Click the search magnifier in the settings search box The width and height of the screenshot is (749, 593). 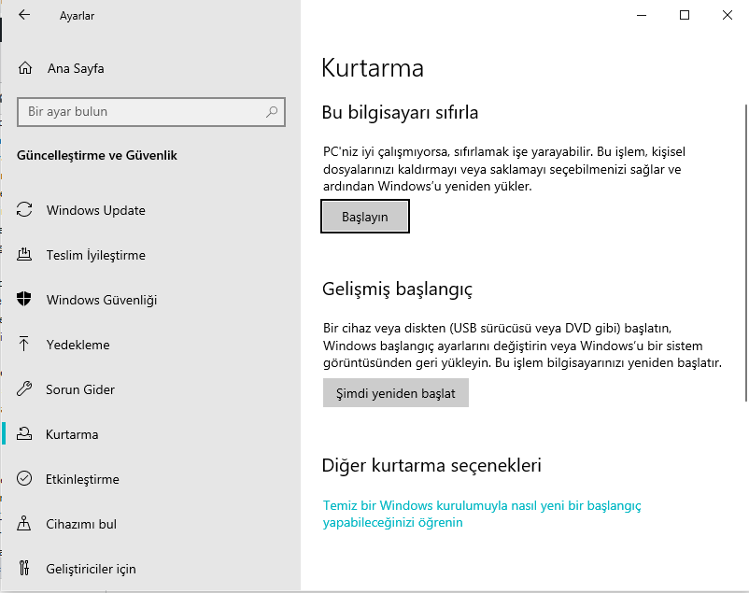point(271,112)
